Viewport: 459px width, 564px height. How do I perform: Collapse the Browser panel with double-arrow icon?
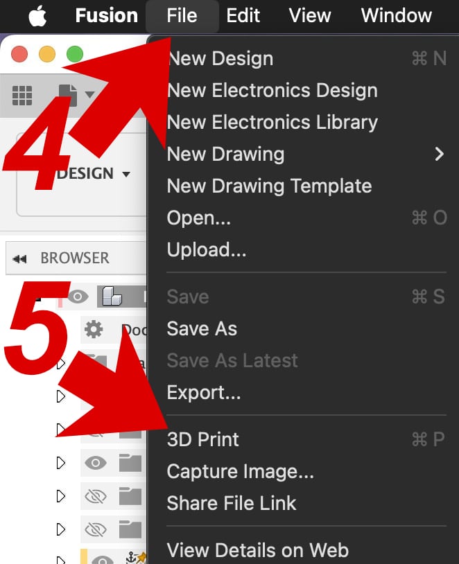click(x=19, y=258)
